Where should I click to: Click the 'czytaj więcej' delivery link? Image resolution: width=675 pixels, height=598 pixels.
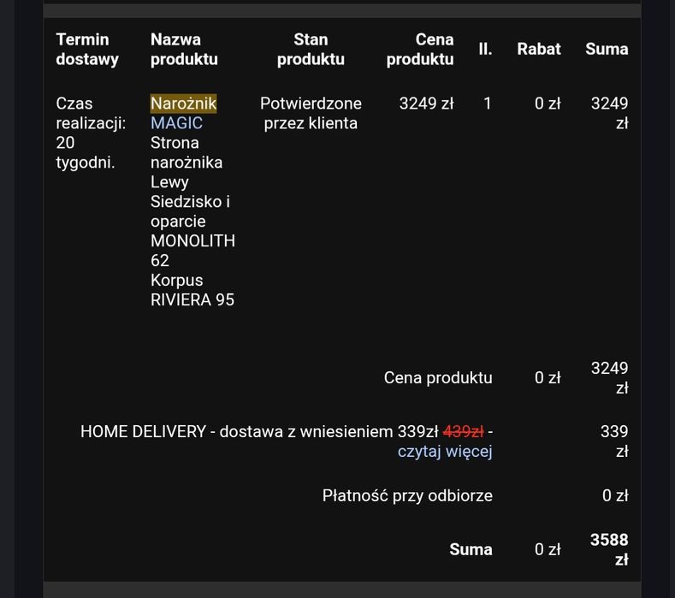[x=445, y=451]
